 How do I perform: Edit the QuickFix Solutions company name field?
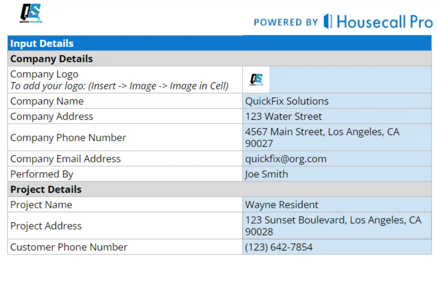coord(337,101)
